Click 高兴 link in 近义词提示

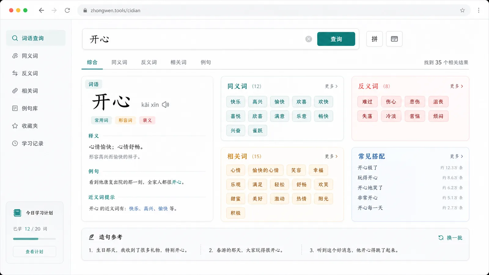point(149,208)
